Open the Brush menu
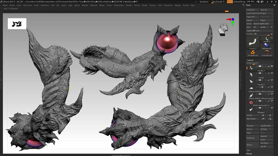Viewport: 278px width, 156px height. click(12, 5)
